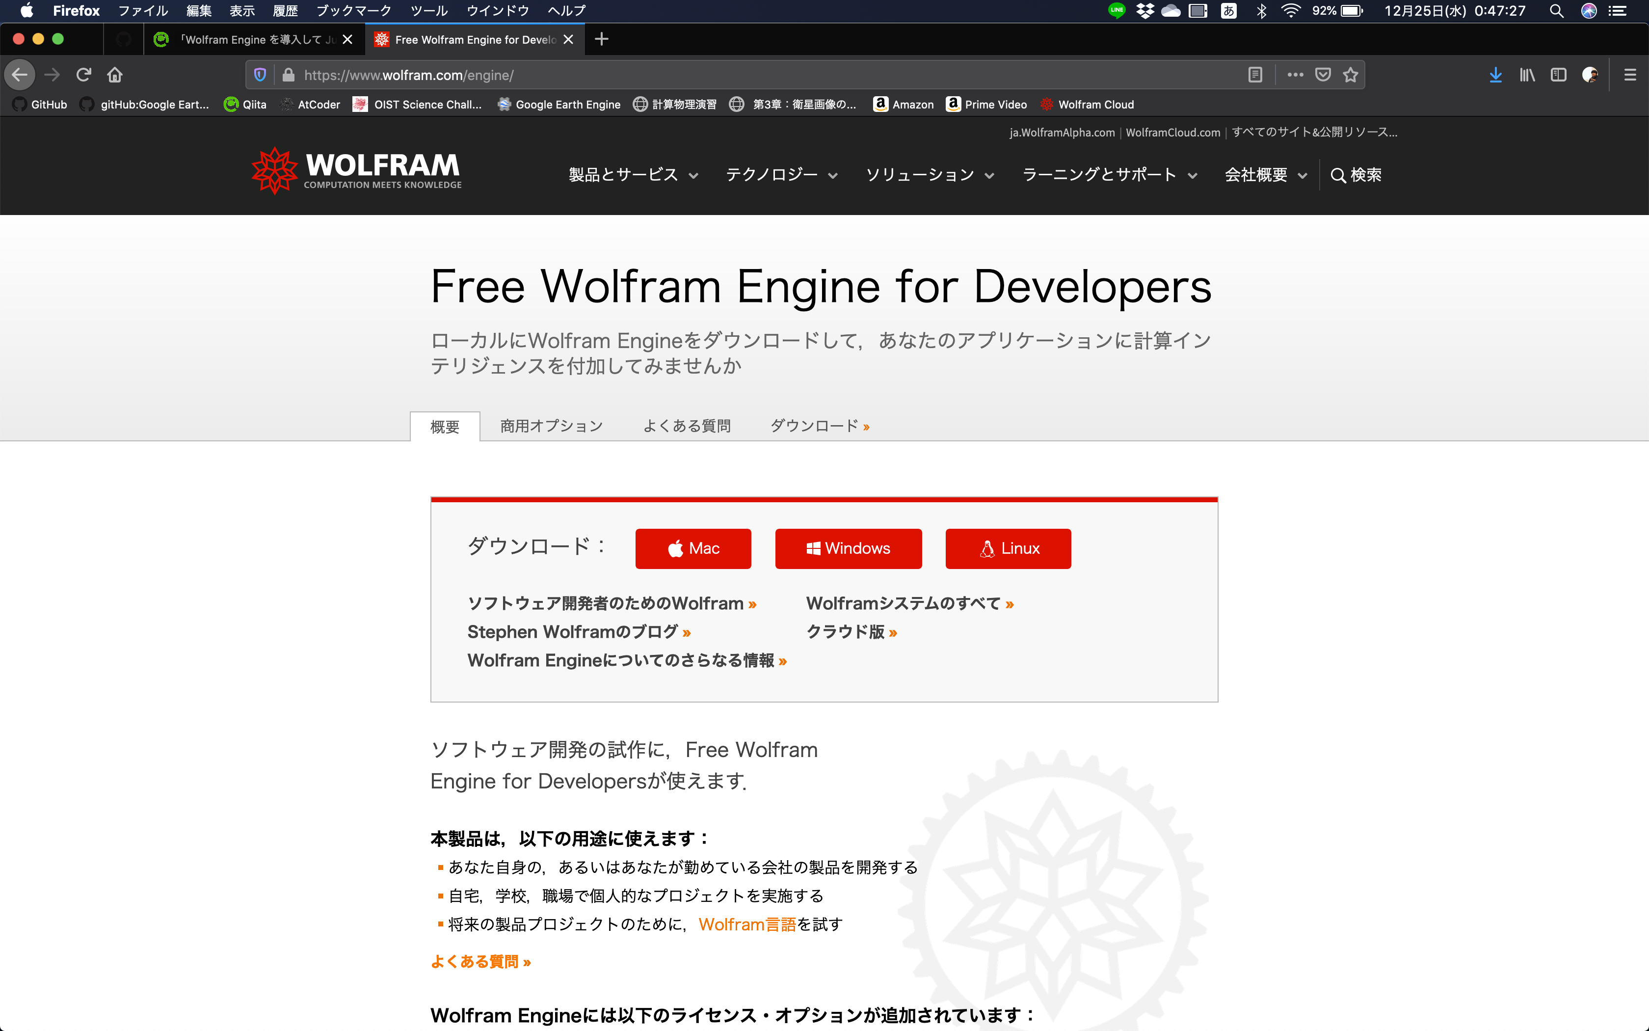
Task: Expand the 製品とサービス dropdown menu
Action: pos(629,175)
